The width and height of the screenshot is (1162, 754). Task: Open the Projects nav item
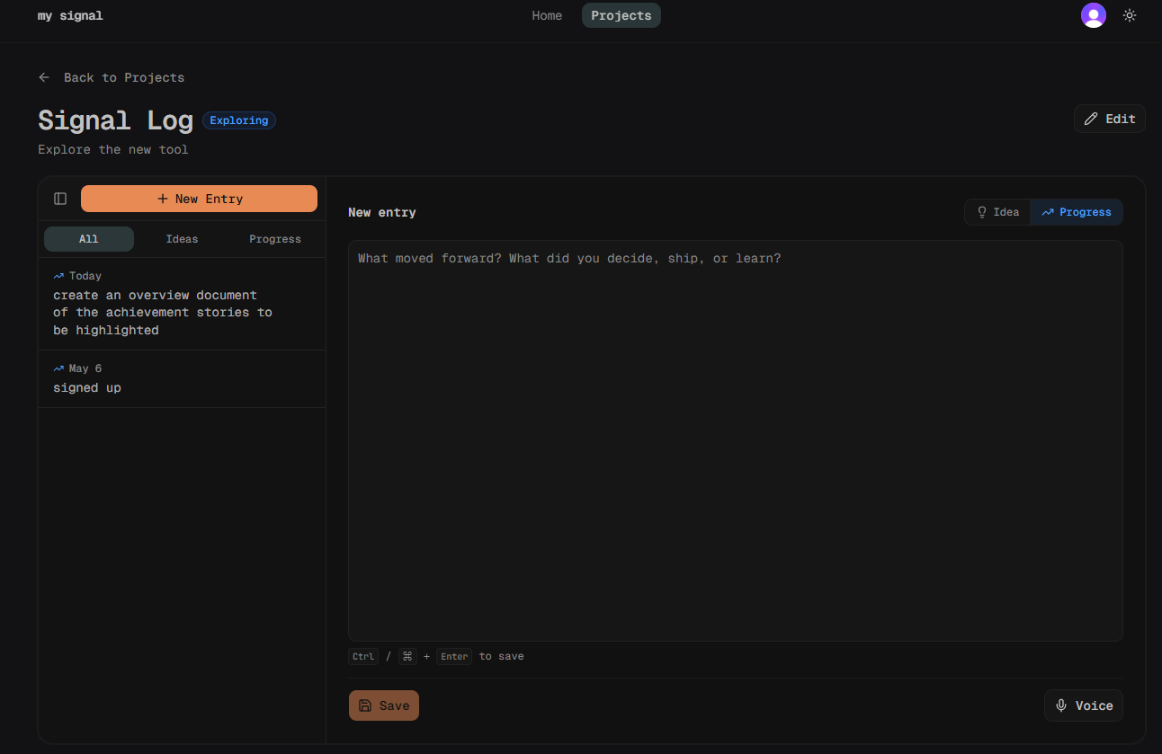[x=621, y=15]
